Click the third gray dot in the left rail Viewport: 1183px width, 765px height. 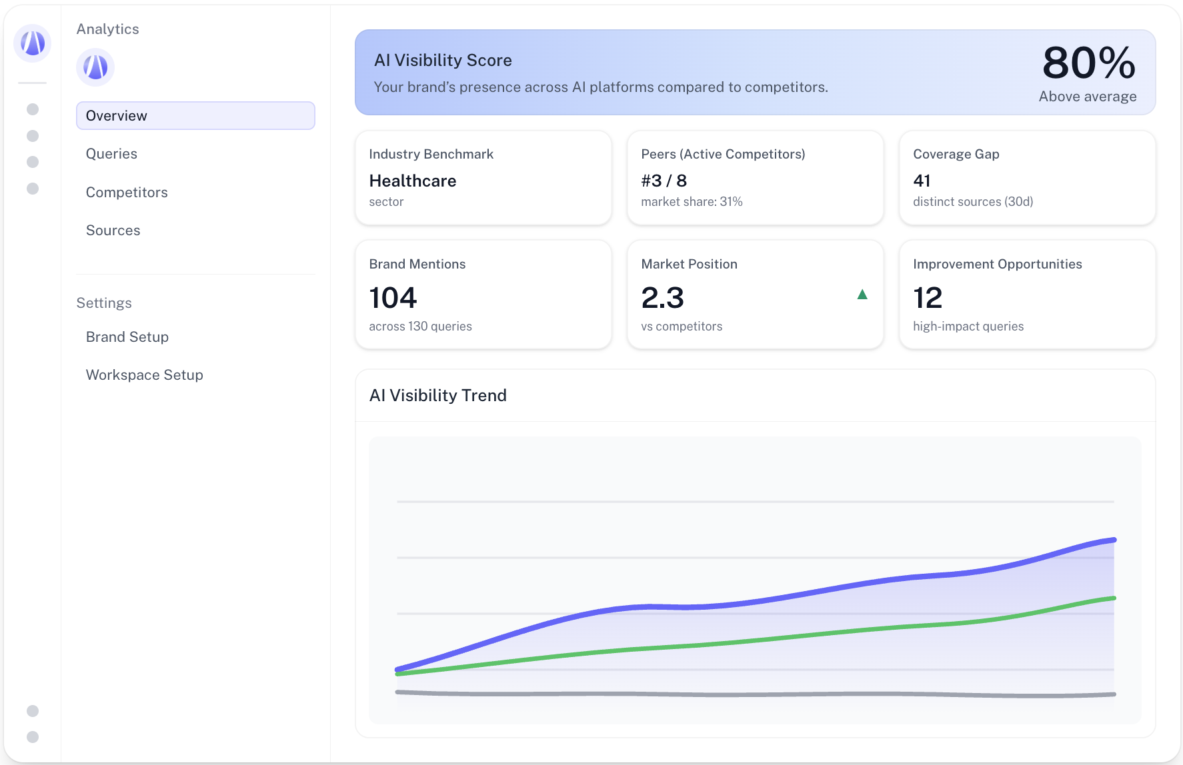tap(33, 162)
